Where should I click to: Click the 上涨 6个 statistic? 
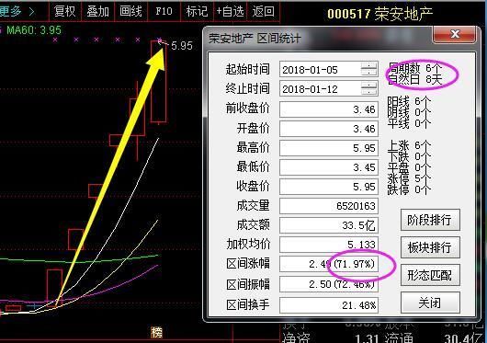[x=409, y=145]
